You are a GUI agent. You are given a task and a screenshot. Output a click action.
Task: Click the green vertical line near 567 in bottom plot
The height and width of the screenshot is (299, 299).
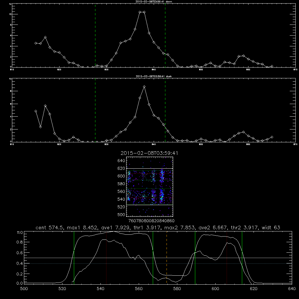pos(153,257)
